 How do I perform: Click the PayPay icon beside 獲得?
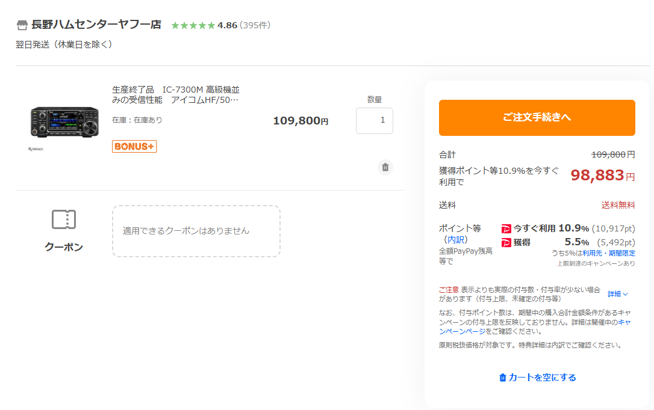click(506, 242)
